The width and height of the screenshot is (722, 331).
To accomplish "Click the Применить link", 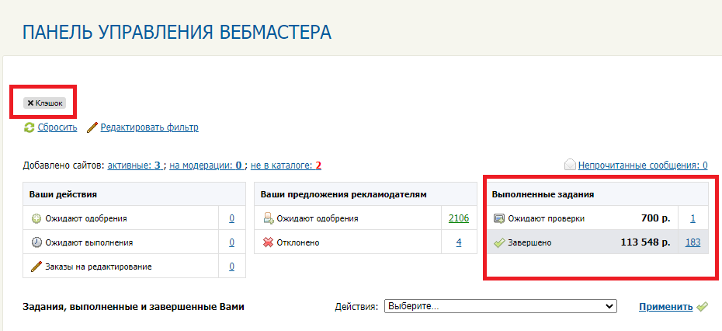I will pyautogui.click(x=666, y=307).
